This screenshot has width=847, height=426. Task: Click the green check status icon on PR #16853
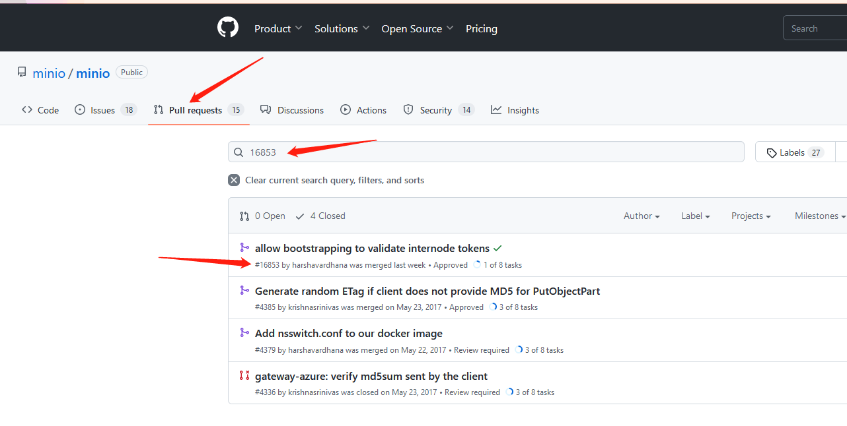pyautogui.click(x=497, y=249)
